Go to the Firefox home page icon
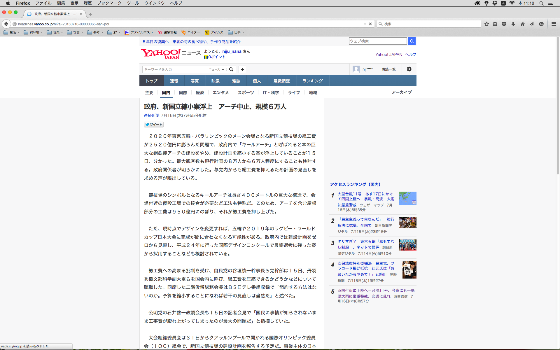 click(523, 24)
